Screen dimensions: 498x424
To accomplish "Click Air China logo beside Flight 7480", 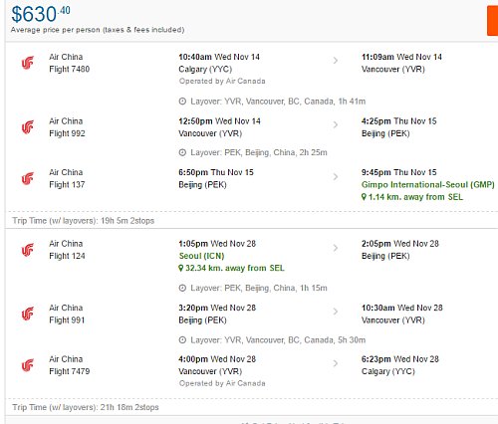I will (x=28, y=63).
